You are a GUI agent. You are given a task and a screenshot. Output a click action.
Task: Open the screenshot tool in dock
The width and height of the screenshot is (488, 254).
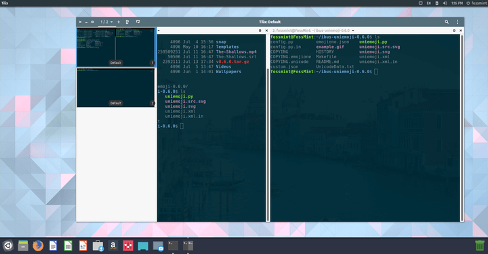(158, 246)
